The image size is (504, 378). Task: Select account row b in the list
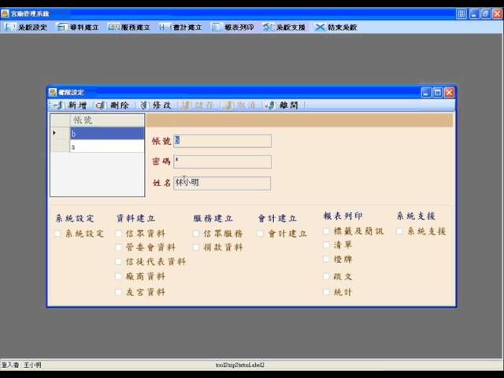click(x=107, y=133)
